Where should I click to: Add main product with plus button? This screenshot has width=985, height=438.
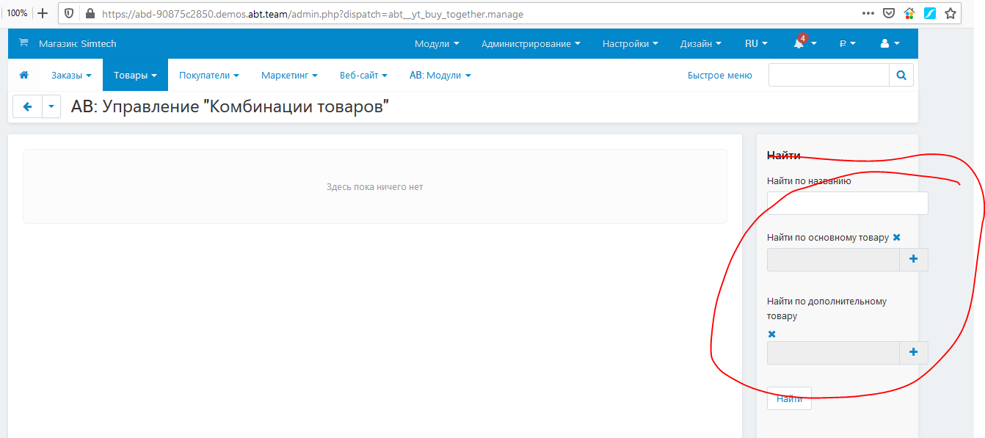click(x=914, y=260)
